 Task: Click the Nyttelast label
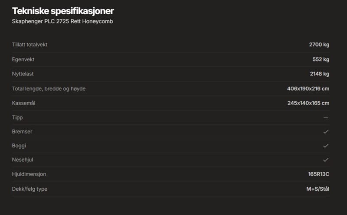point(23,74)
